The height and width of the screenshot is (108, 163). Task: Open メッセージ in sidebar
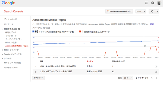[x=9, y=24]
